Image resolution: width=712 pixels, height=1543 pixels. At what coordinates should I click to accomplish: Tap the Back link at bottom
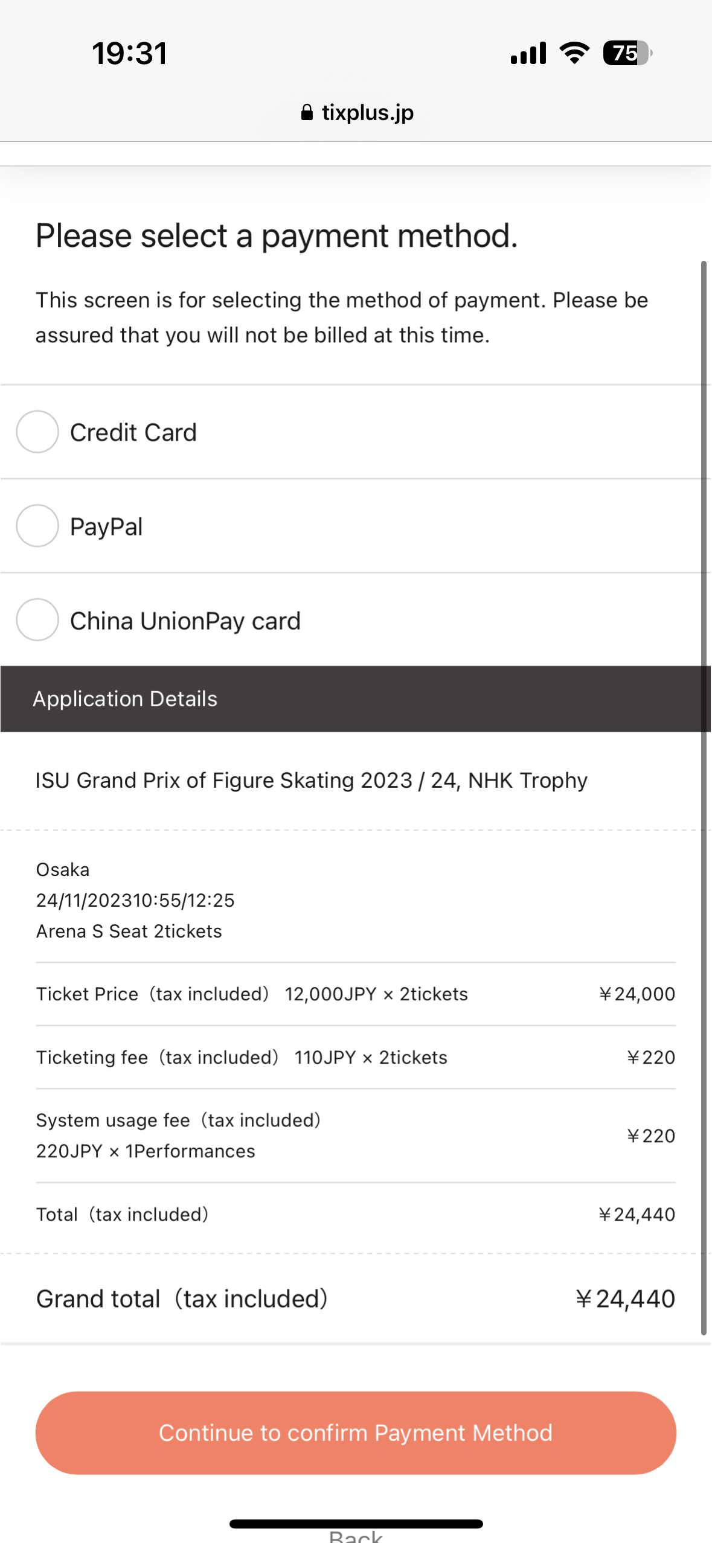click(x=356, y=1536)
